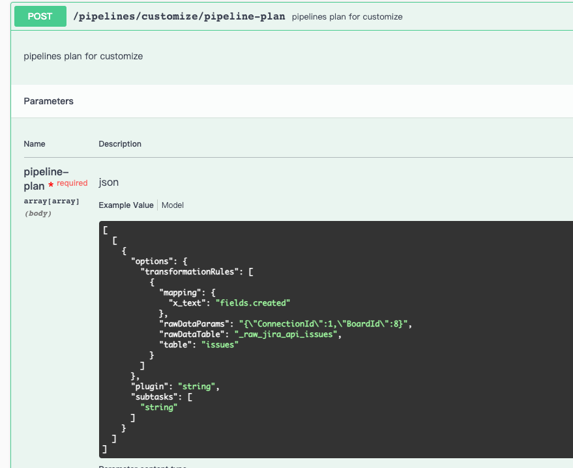Switch to the Model tab
Image resolution: width=573 pixels, height=468 pixels.
pyautogui.click(x=173, y=205)
